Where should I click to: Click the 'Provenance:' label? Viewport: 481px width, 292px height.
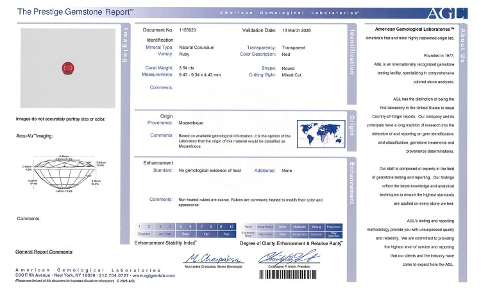[160, 123]
